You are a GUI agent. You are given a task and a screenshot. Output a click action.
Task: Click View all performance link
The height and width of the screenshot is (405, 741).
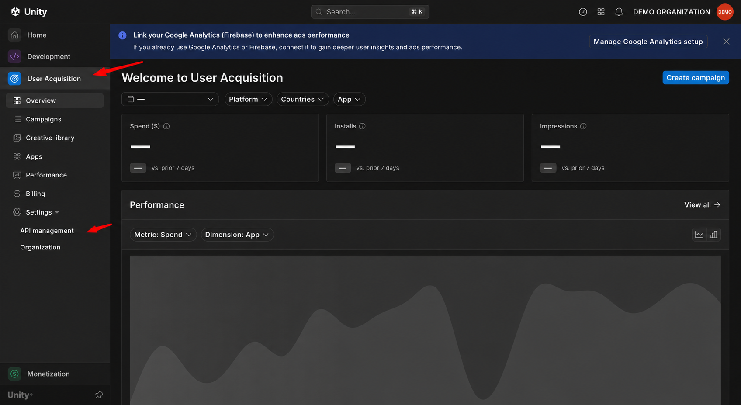(x=702, y=205)
